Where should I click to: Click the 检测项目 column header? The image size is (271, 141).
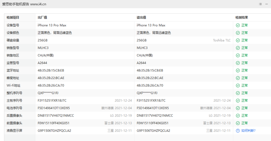tap(13, 18)
